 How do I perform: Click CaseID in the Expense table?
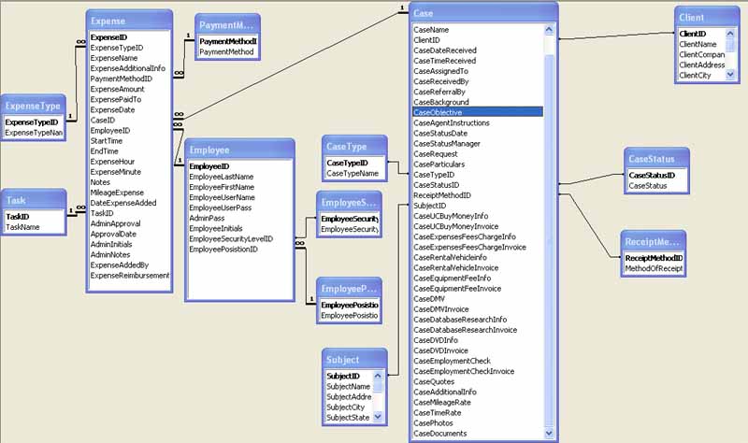(x=103, y=121)
